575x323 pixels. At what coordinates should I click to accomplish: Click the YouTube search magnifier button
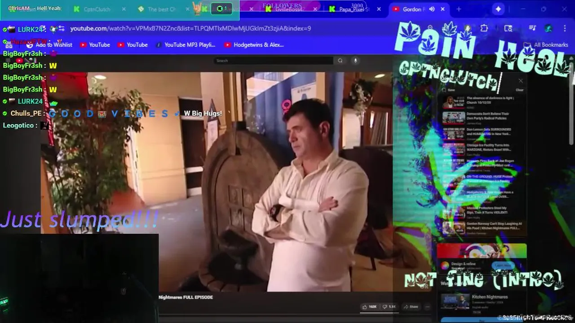(x=340, y=61)
